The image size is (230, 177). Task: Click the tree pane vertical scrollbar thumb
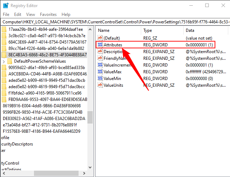pyautogui.click(x=90, y=117)
